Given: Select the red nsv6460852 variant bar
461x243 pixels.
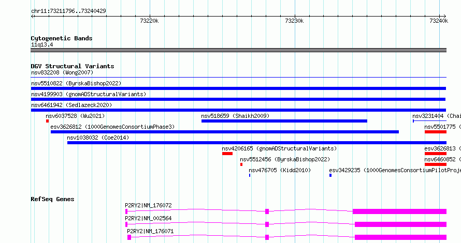Looking at the screenshot, I should [x=436, y=164].
